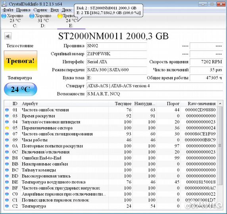This screenshot has width=227, height=214.
Task: Go to previous disk with left arrow button
Action: 8,36
